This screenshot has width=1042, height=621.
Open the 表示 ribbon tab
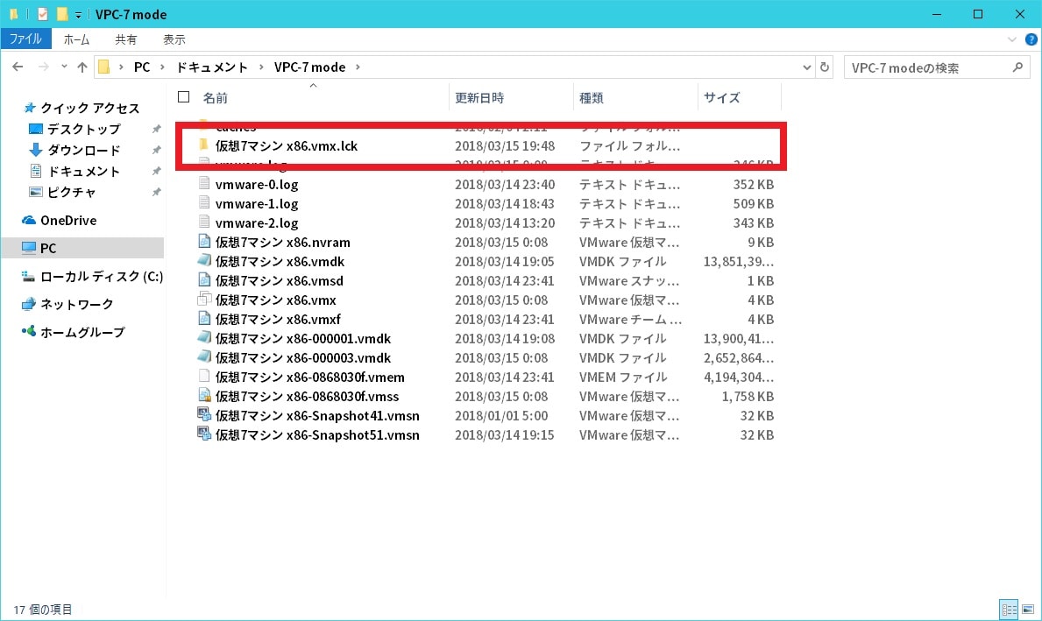pos(174,39)
